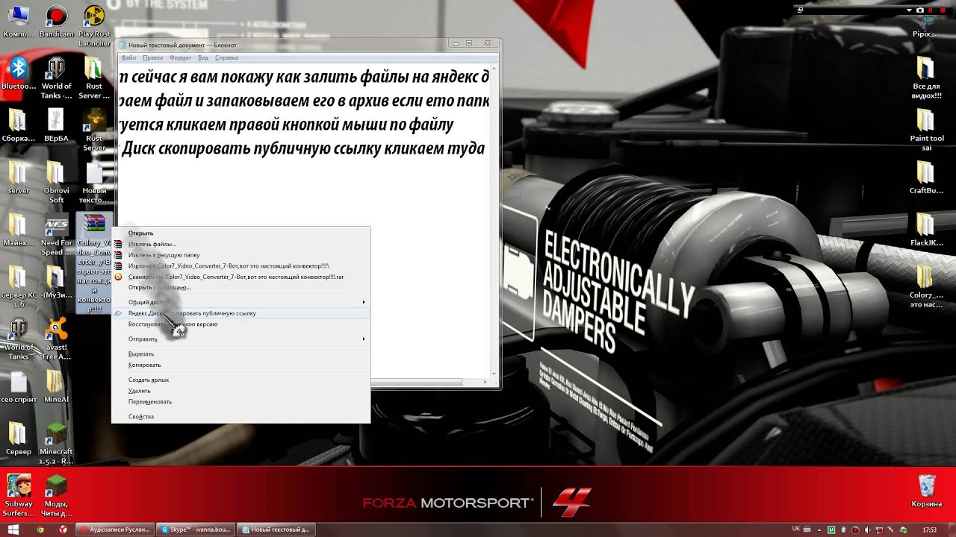Open the Моды, Читы folder icon

point(56,495)
